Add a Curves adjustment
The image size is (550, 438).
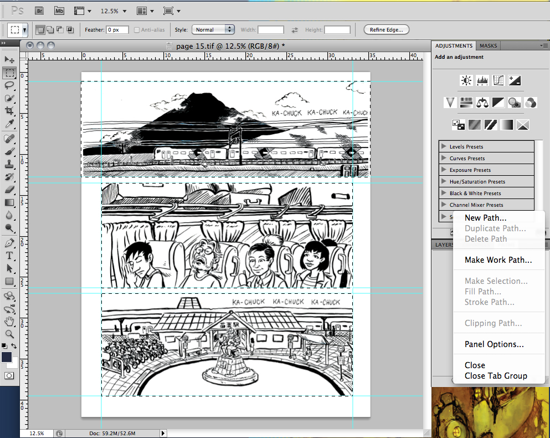click(498, 80)
